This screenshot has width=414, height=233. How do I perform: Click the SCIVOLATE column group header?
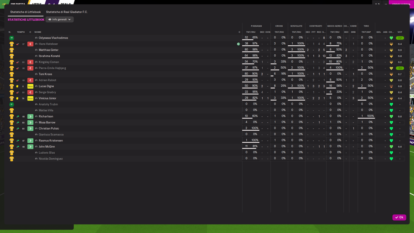(x=297, y=26)
